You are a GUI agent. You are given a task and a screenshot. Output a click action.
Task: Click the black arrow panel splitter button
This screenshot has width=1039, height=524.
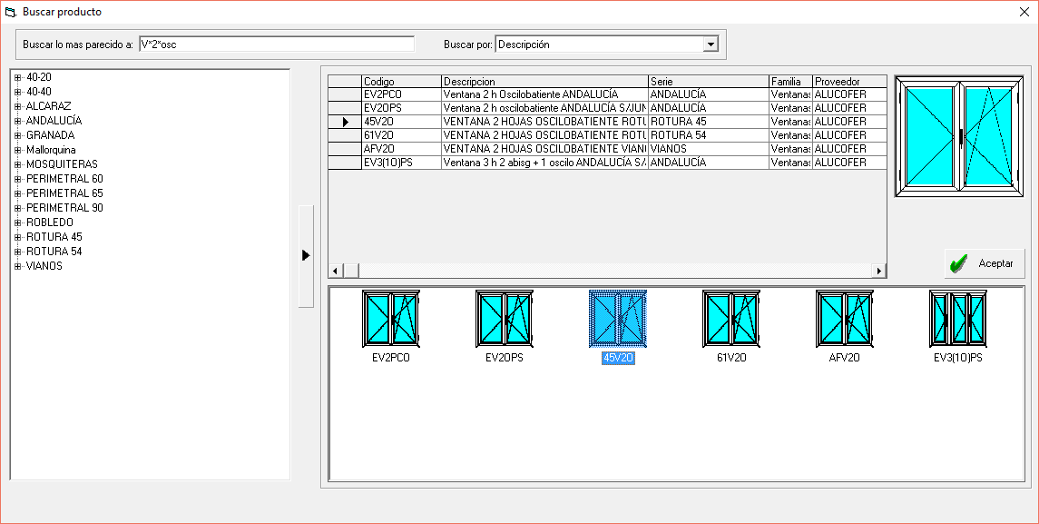(306, 256)
